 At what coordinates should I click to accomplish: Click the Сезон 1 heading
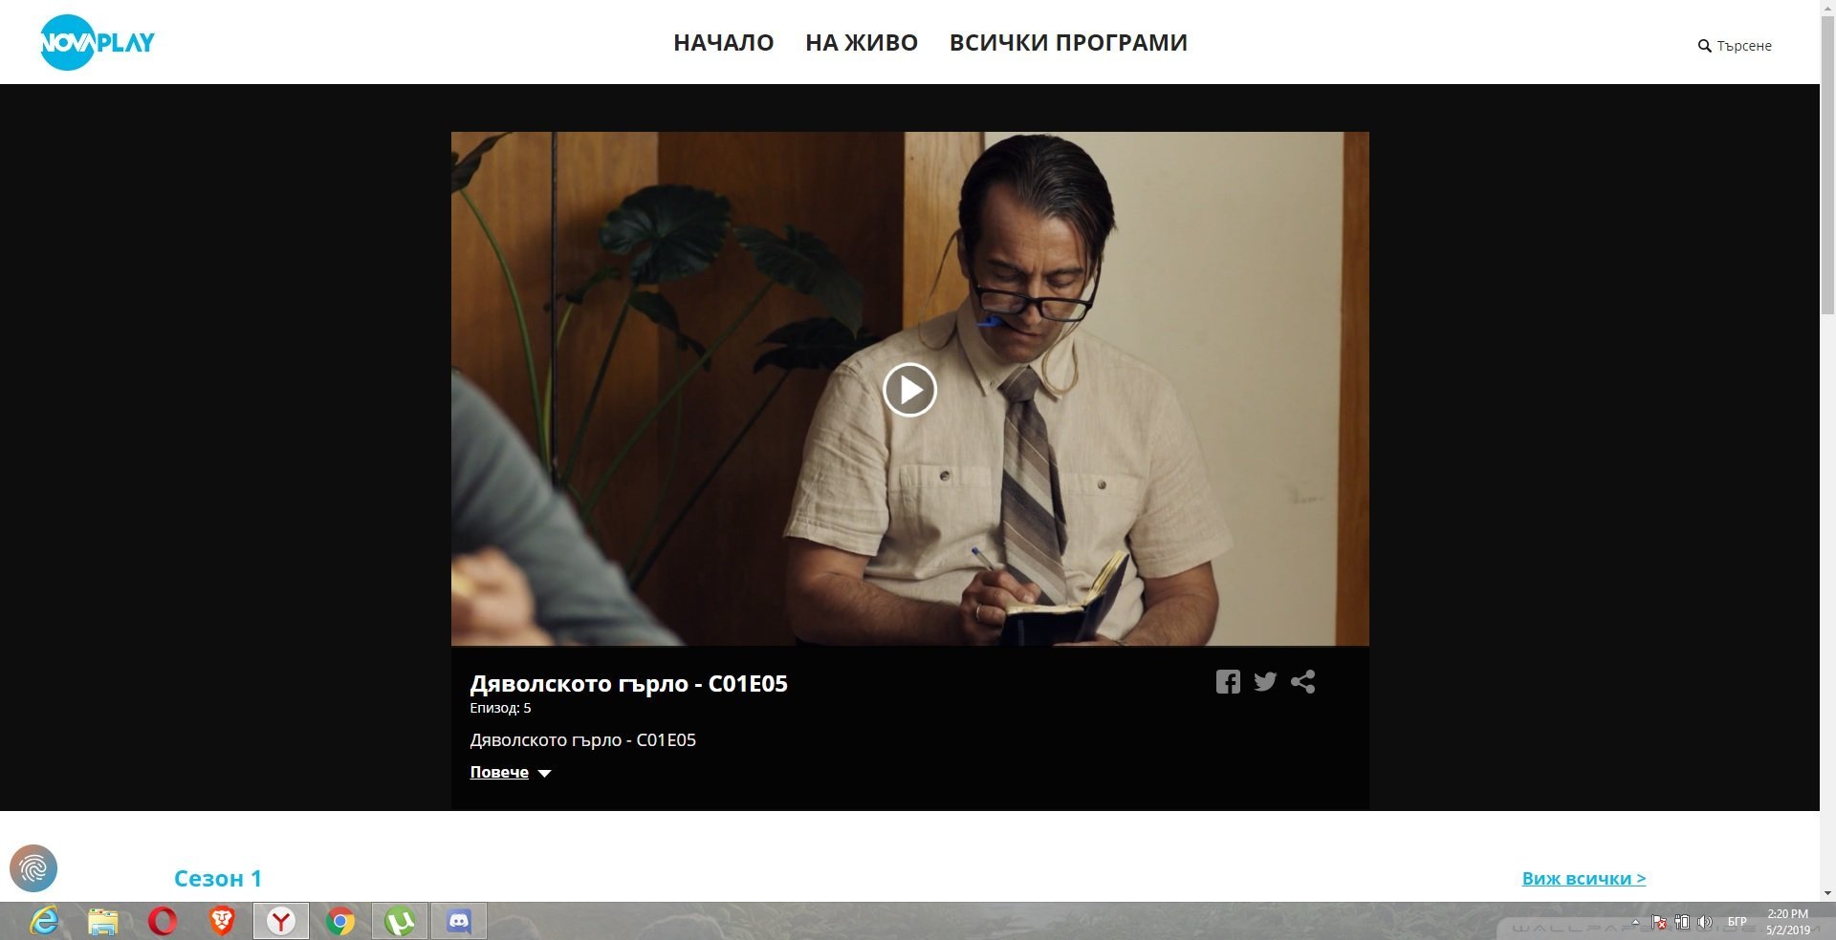click(x=218, y=878)
